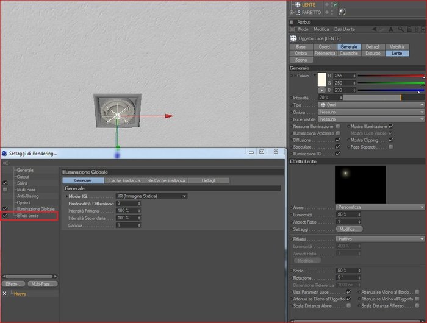Click the up arrow icon in Attributi toolbar

[391, 29]
